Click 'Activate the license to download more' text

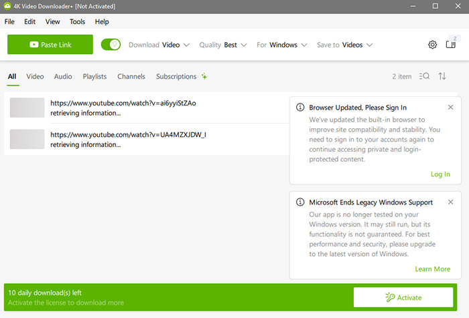(66, 303)
